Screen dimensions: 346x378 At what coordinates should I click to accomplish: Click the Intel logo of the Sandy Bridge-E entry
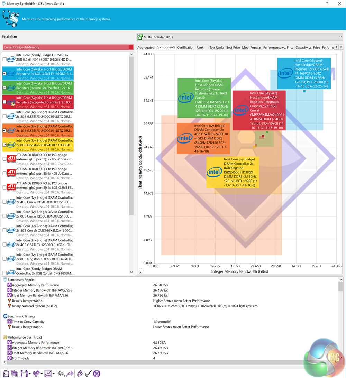11,59
